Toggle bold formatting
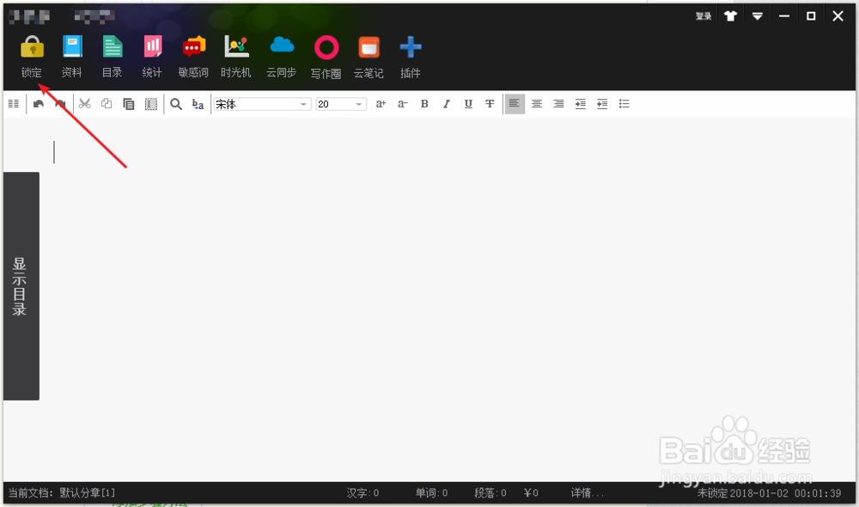Image resolution: width=859 pixels, height=507 pixels. (x=424, y=104)
